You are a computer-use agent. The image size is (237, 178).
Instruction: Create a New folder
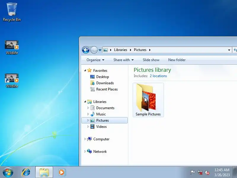(x=177, y=60)
